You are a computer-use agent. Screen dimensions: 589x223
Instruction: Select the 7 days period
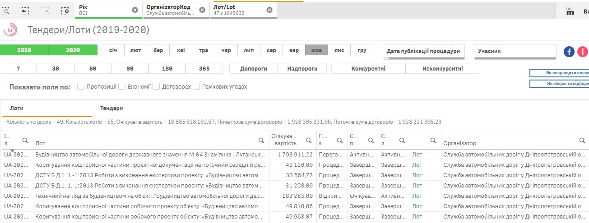pos(18,69)
